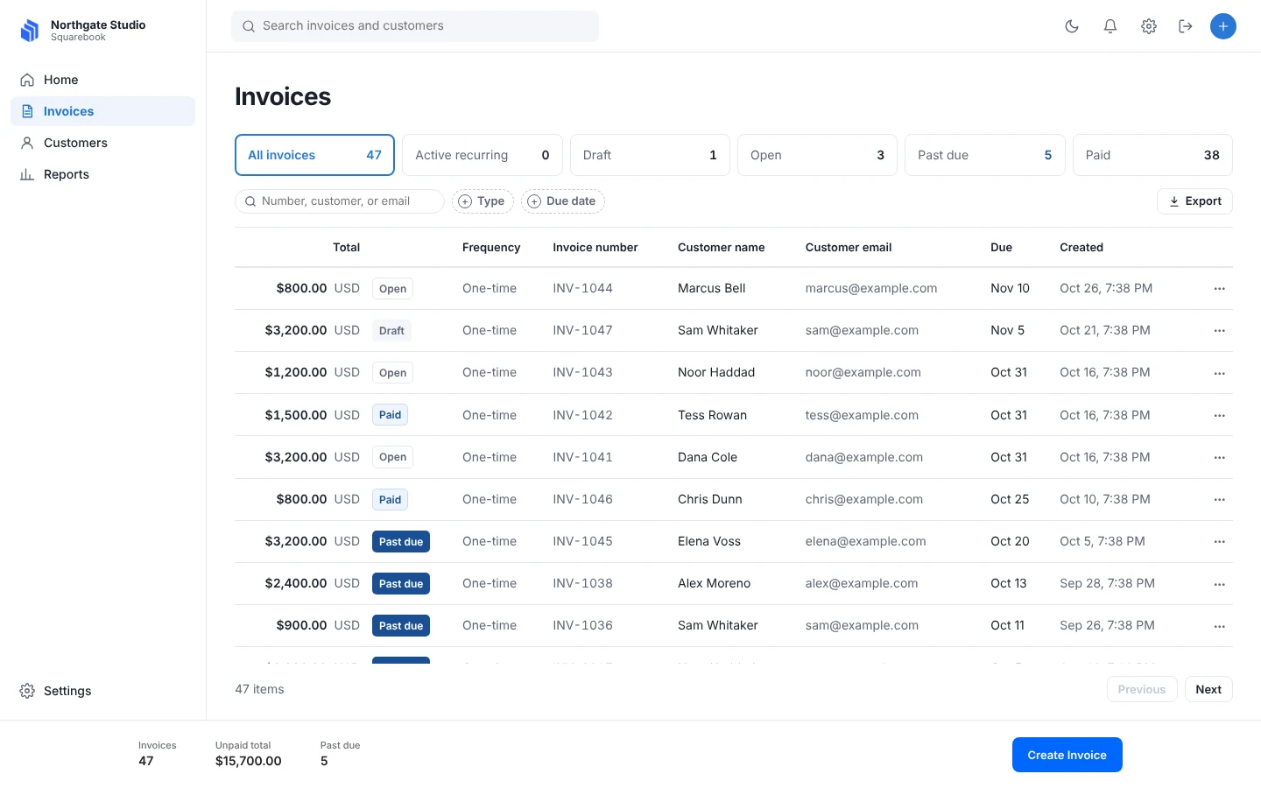
Task: Go to Home in sidebar
Action: point(102,80)
